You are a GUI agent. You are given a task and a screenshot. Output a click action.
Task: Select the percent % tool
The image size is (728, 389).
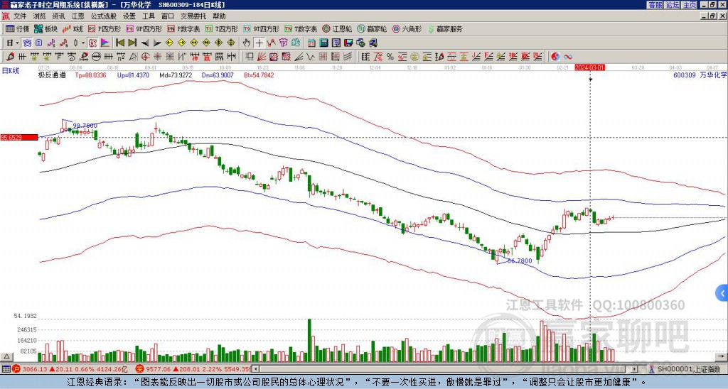coord(390,57)
